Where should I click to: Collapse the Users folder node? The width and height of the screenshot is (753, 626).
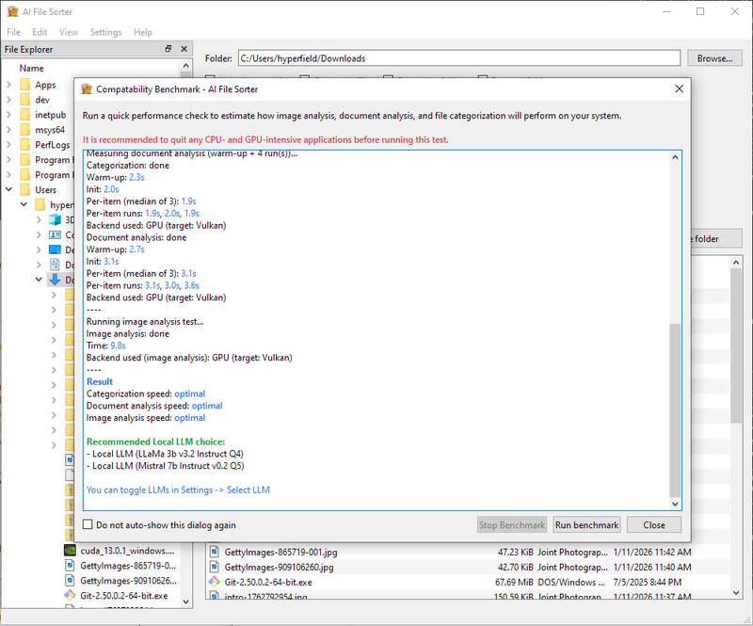[8, 189]
